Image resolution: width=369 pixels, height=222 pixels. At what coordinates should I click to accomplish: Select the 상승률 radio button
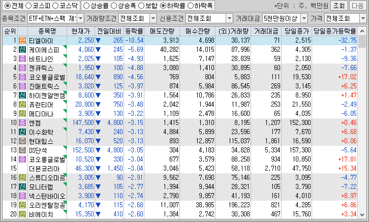(86, 6)
